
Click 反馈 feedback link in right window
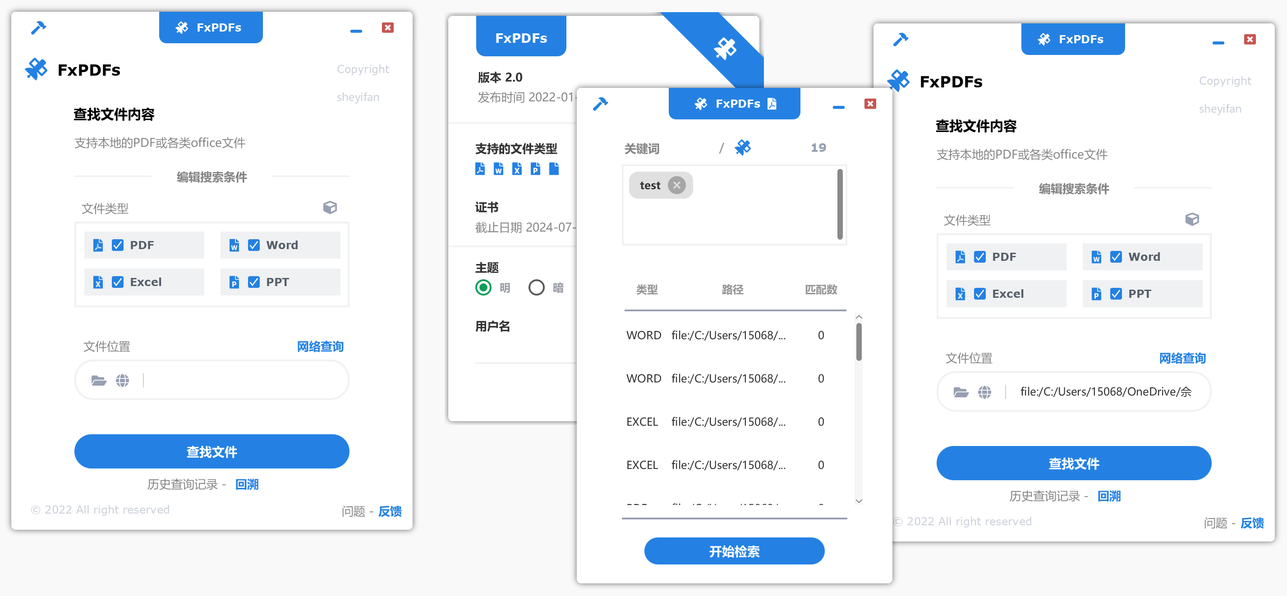[x=1252, y=523]
